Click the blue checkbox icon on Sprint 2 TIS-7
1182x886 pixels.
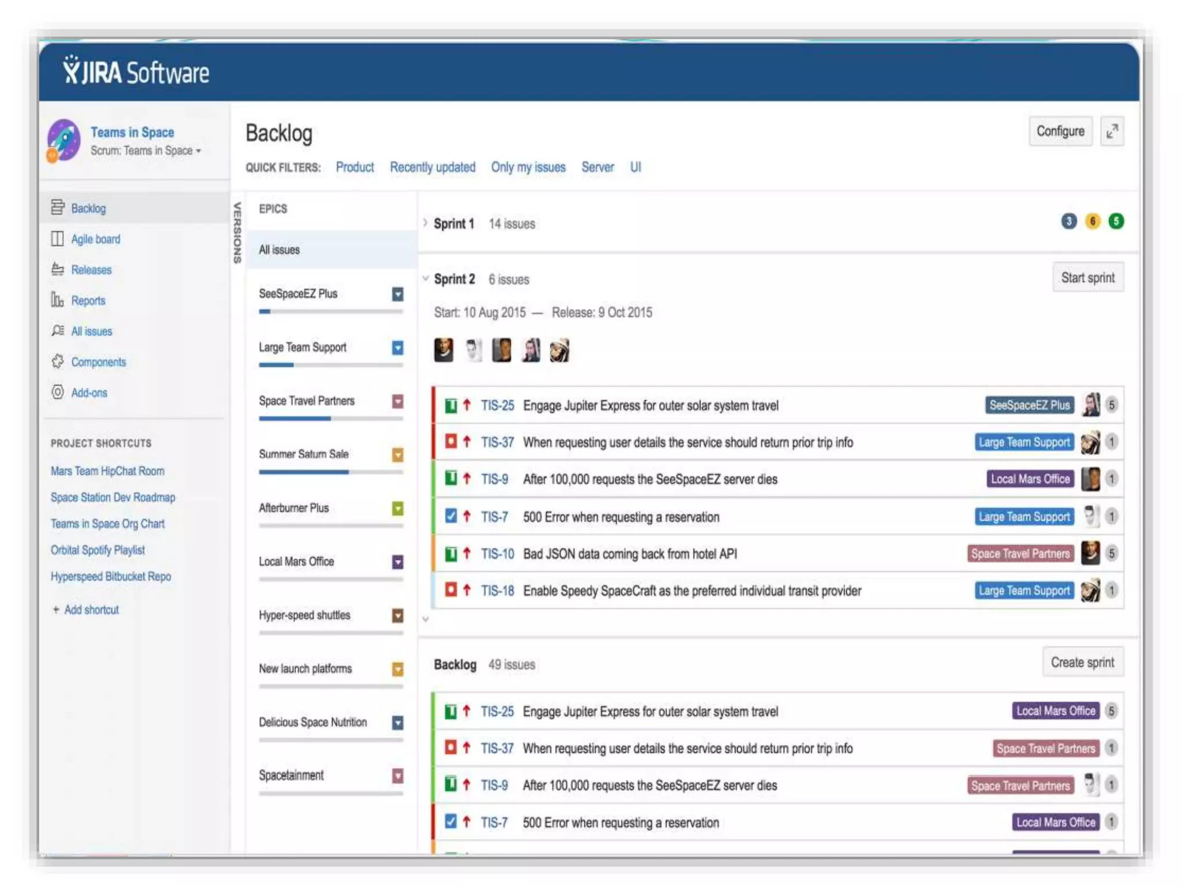coord(451,516)
